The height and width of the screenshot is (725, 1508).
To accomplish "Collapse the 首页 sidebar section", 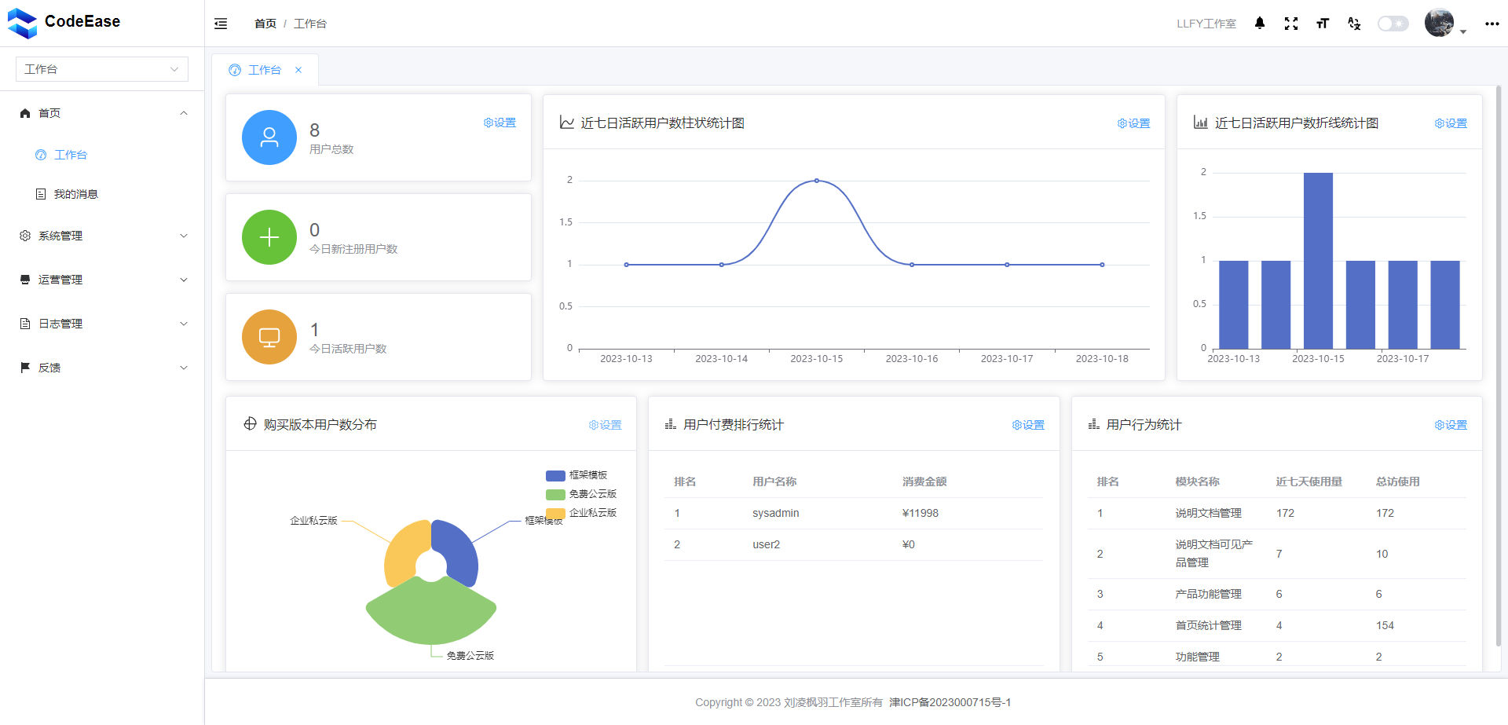I will tap(102, 113).
